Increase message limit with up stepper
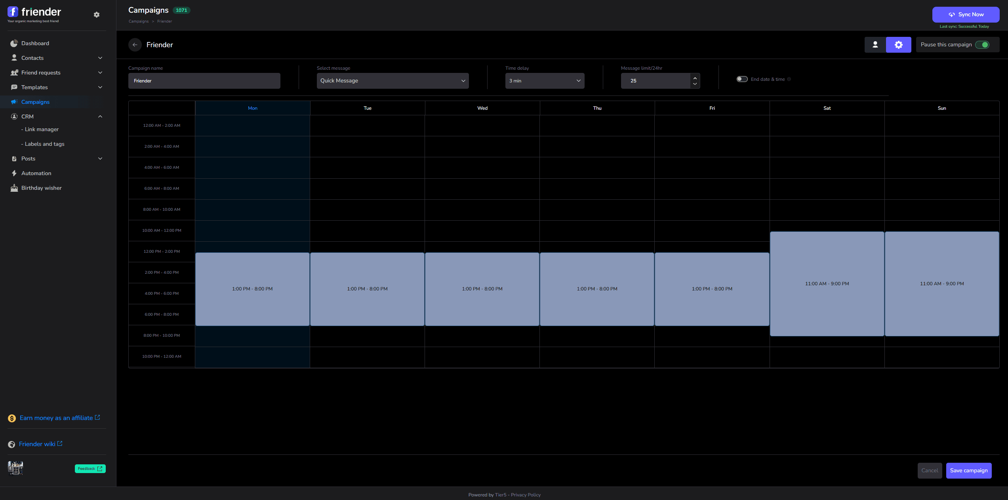The height and width of the screenshot is (500, 1008). click(x=695, y=78)
